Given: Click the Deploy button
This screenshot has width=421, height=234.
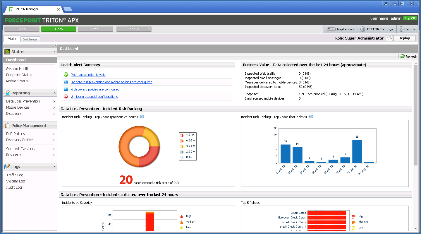Looking at the screenshot, I should click(x=404, y=38).
